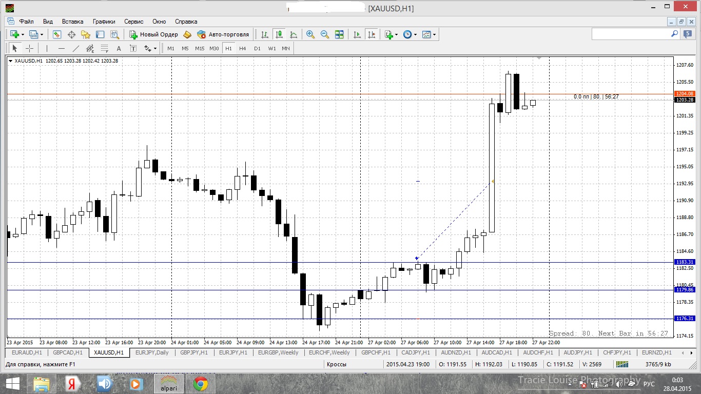Select the vertical line tool
Viewport: 701px width, 394px height.
[47, 48]
